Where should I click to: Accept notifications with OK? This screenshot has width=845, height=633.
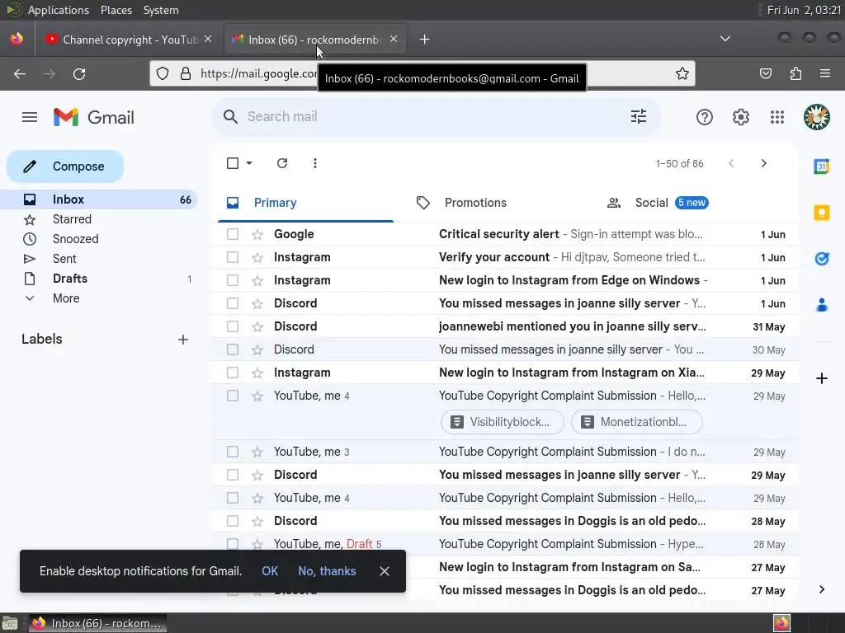(270, 571)
